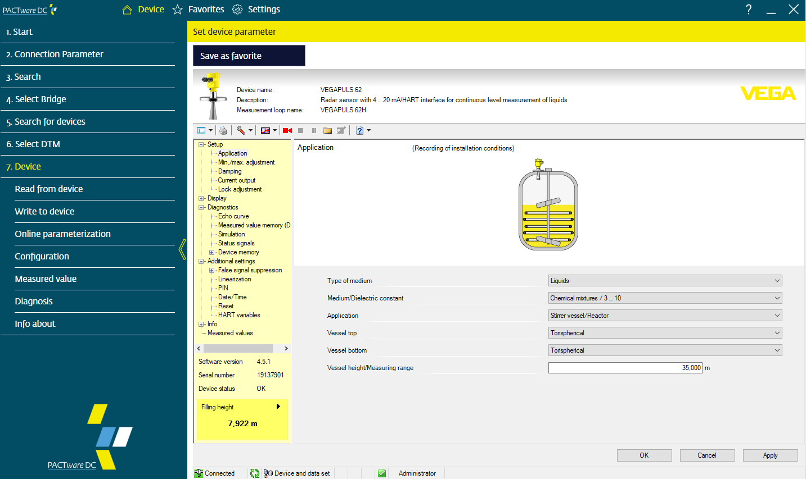Click the window layout icon in toolbar
This screenshot has width=806, height=479.
[x=201, y=130]
